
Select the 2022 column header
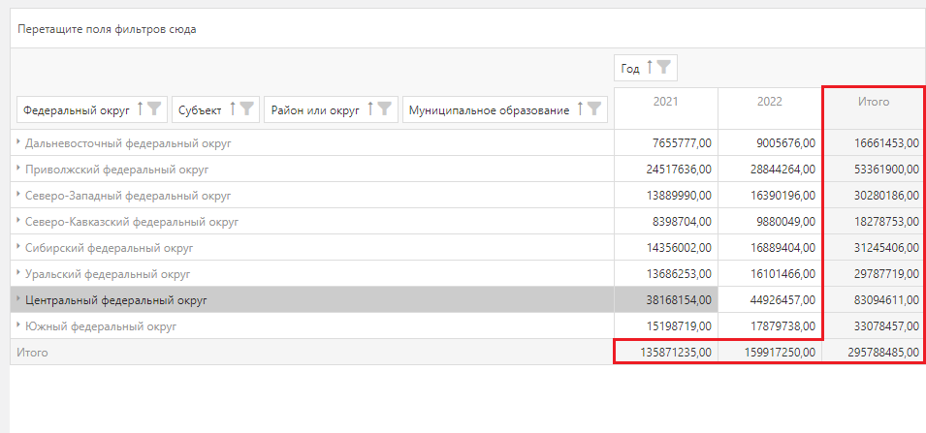pos(769,102)
